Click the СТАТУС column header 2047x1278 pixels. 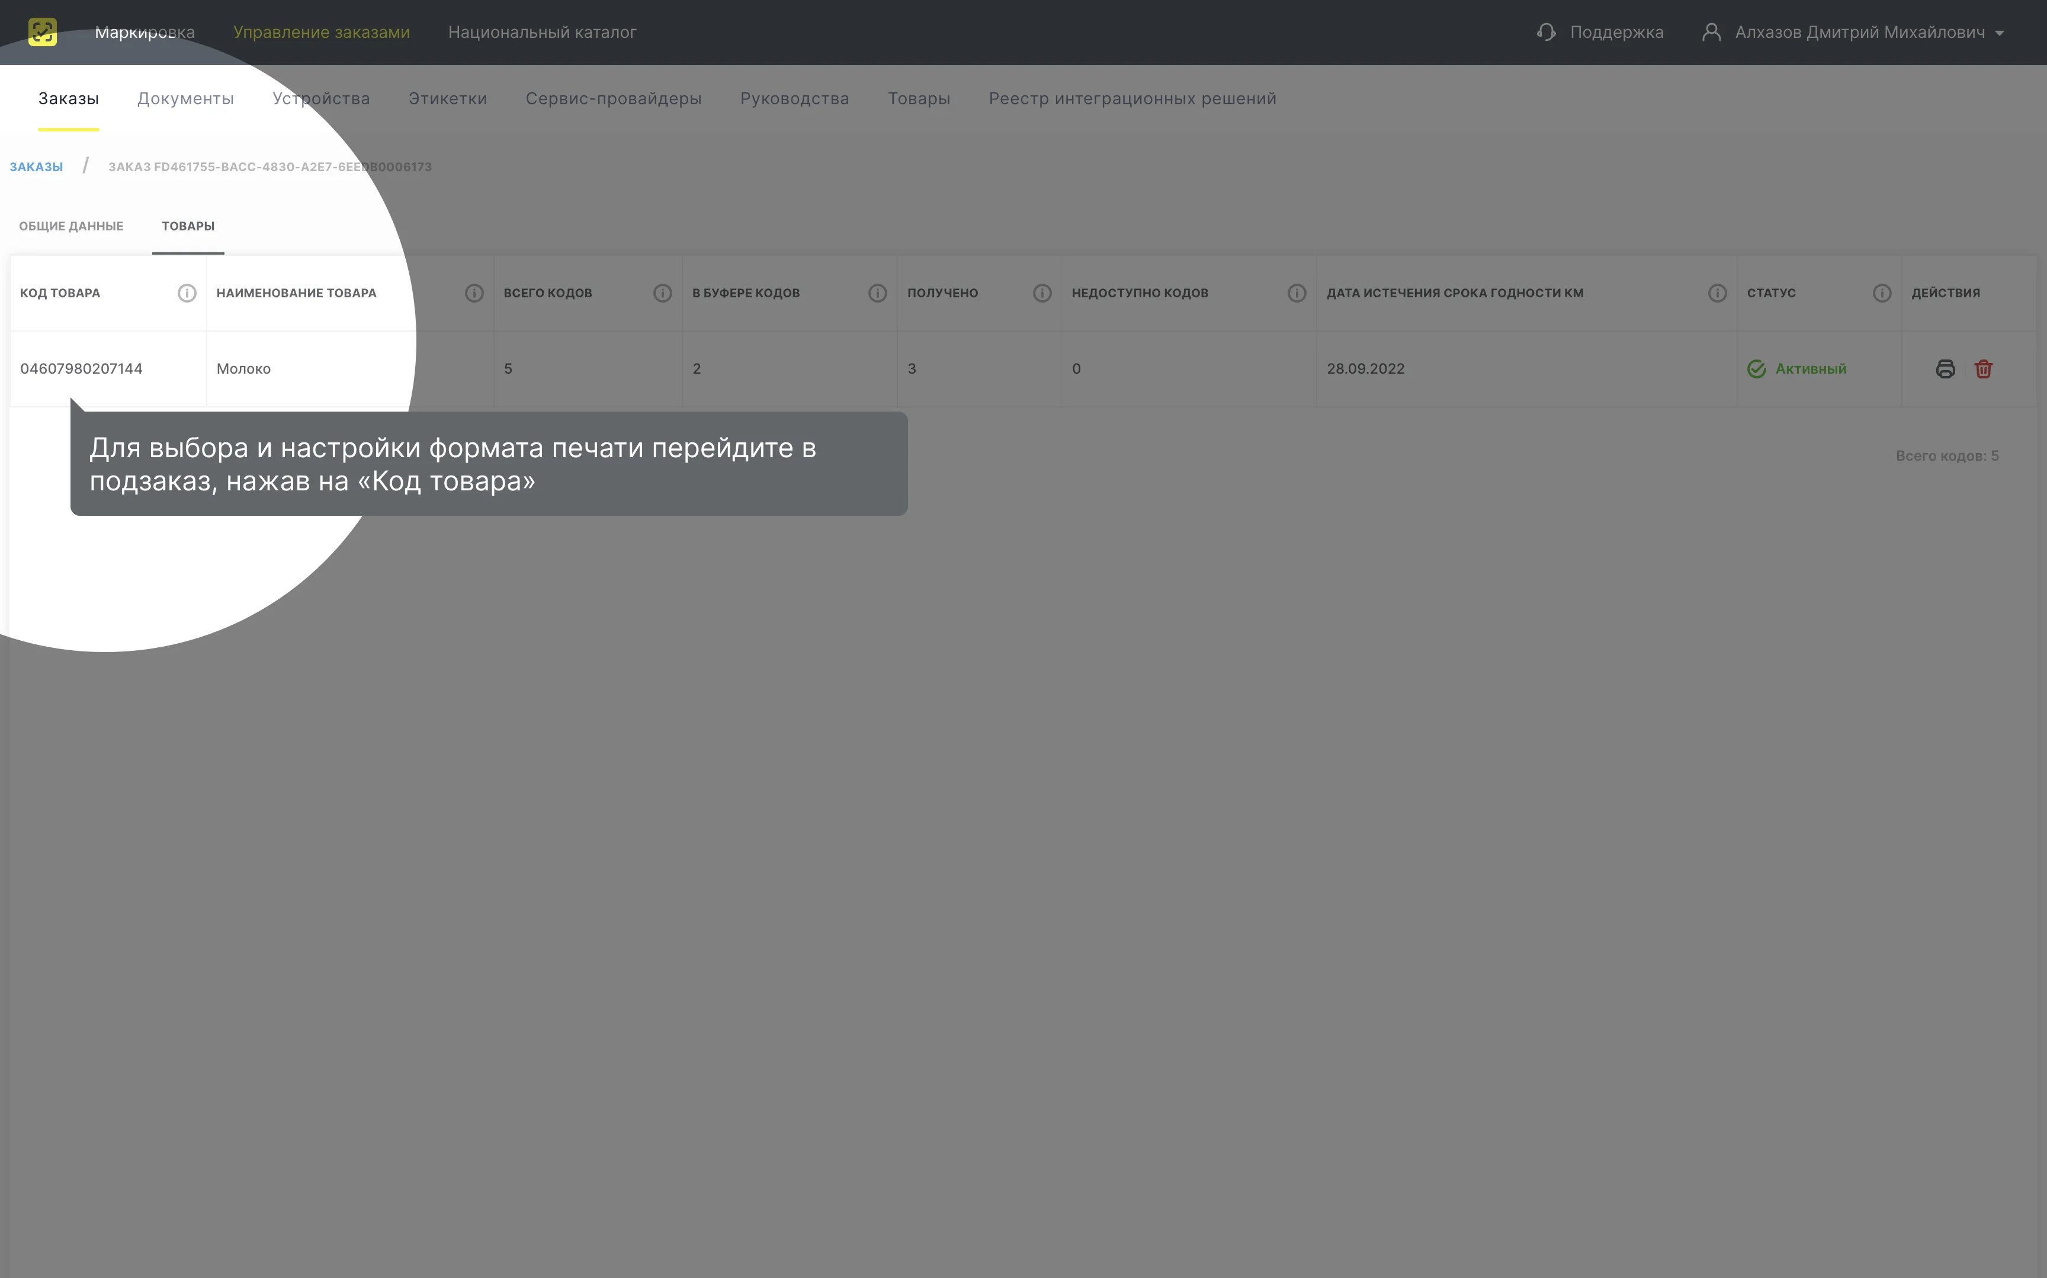point(1772,293)
